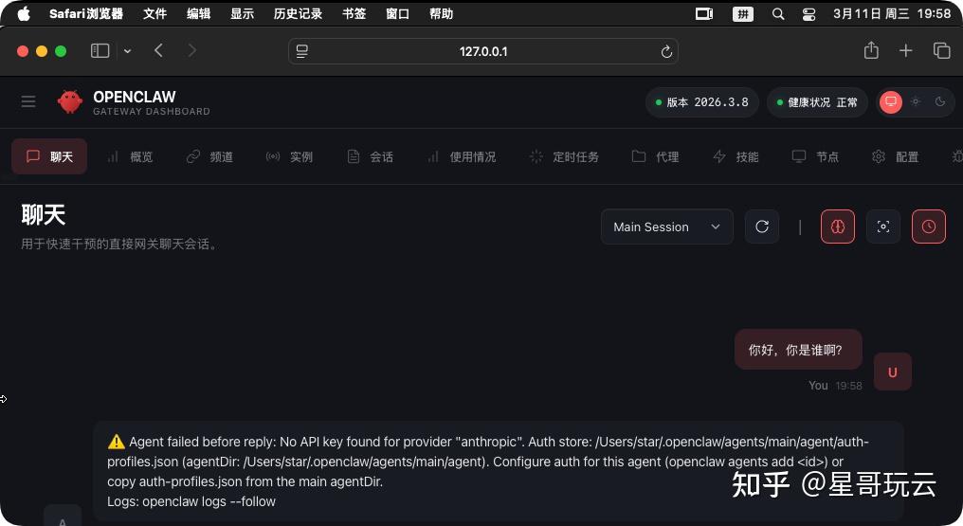Screen dimensions: 963x526
Task: Open Control Center in menu bar
Action: point(809,13)
